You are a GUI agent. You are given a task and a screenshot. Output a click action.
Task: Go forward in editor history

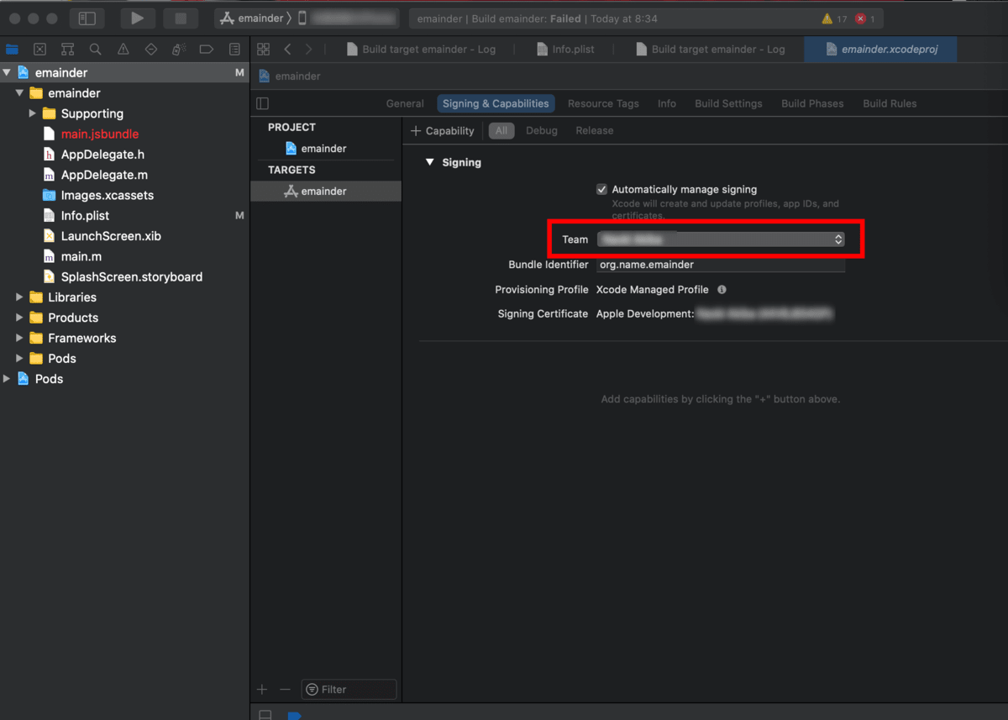(309, 50)
